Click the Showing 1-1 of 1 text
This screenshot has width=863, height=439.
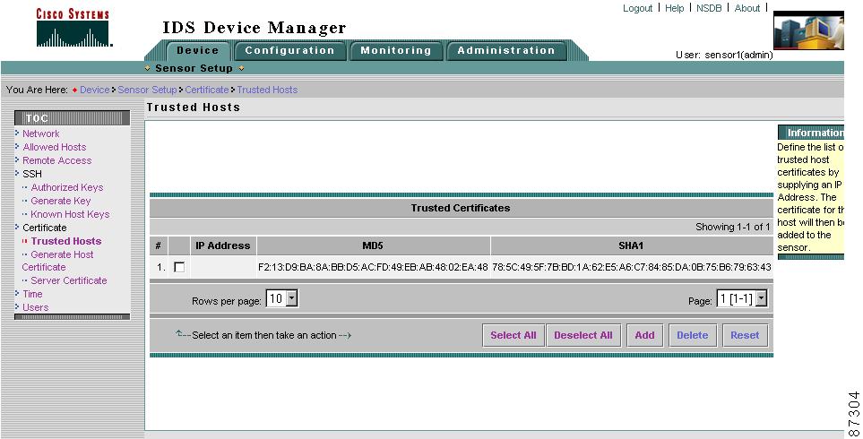point(732,228)
